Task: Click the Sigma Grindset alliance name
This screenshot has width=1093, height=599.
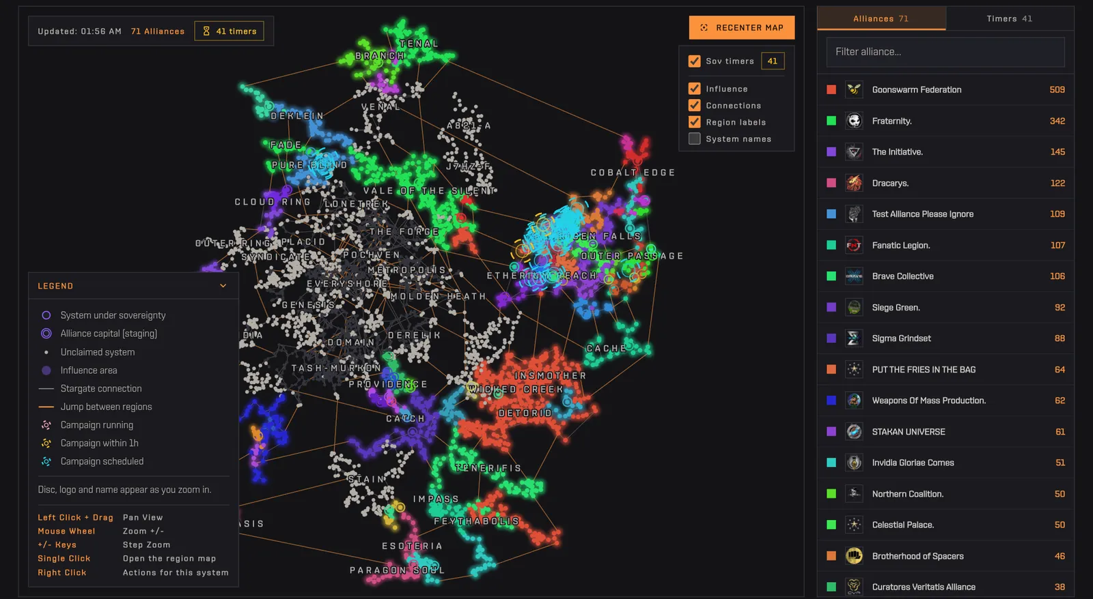Action: (x=901, y=338)
